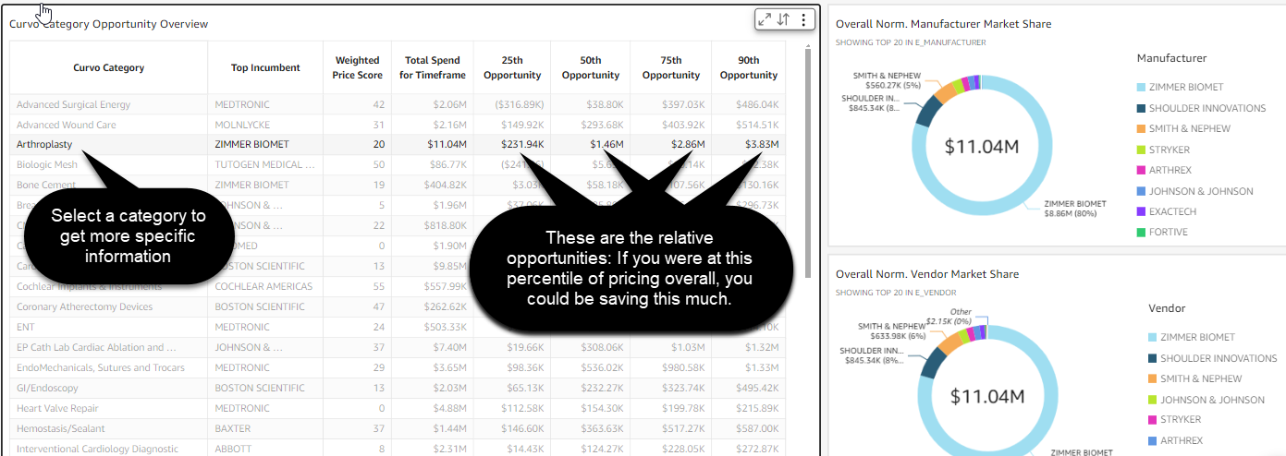Click SHOULDER INNOVATIONS swatch in Vendor legend

coord(1153,358)
